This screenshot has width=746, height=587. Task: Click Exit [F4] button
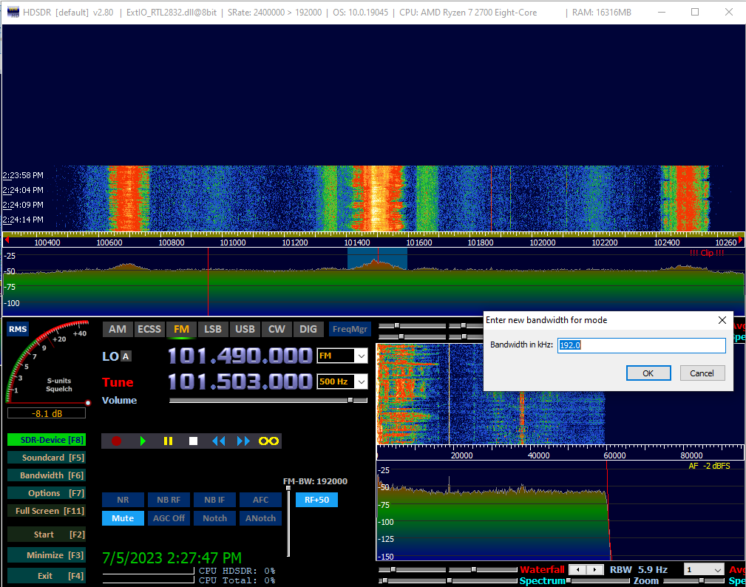pyautogui.click(x=47, y=576)
